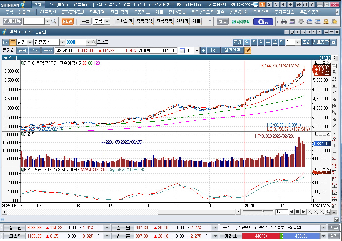Select the 분 (minute) period button
Screen dimensions: 342x241
point(268,42)
